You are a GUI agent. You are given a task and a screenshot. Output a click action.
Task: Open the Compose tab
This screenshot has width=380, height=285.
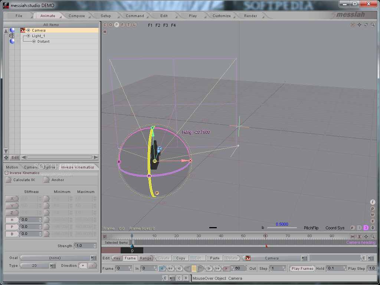77,16
